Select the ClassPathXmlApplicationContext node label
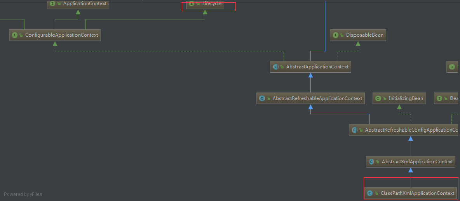460x201 pixels. coord(417,193)
